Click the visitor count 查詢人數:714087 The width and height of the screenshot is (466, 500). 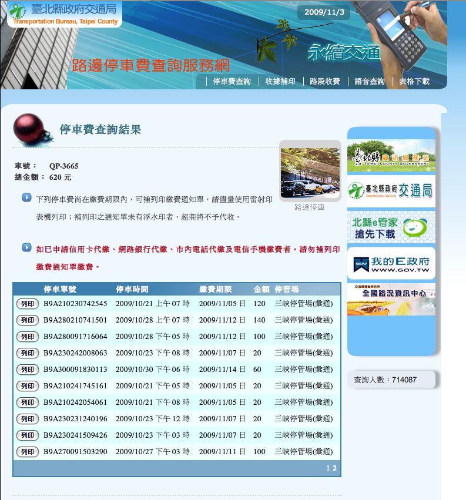coord(385,380)
